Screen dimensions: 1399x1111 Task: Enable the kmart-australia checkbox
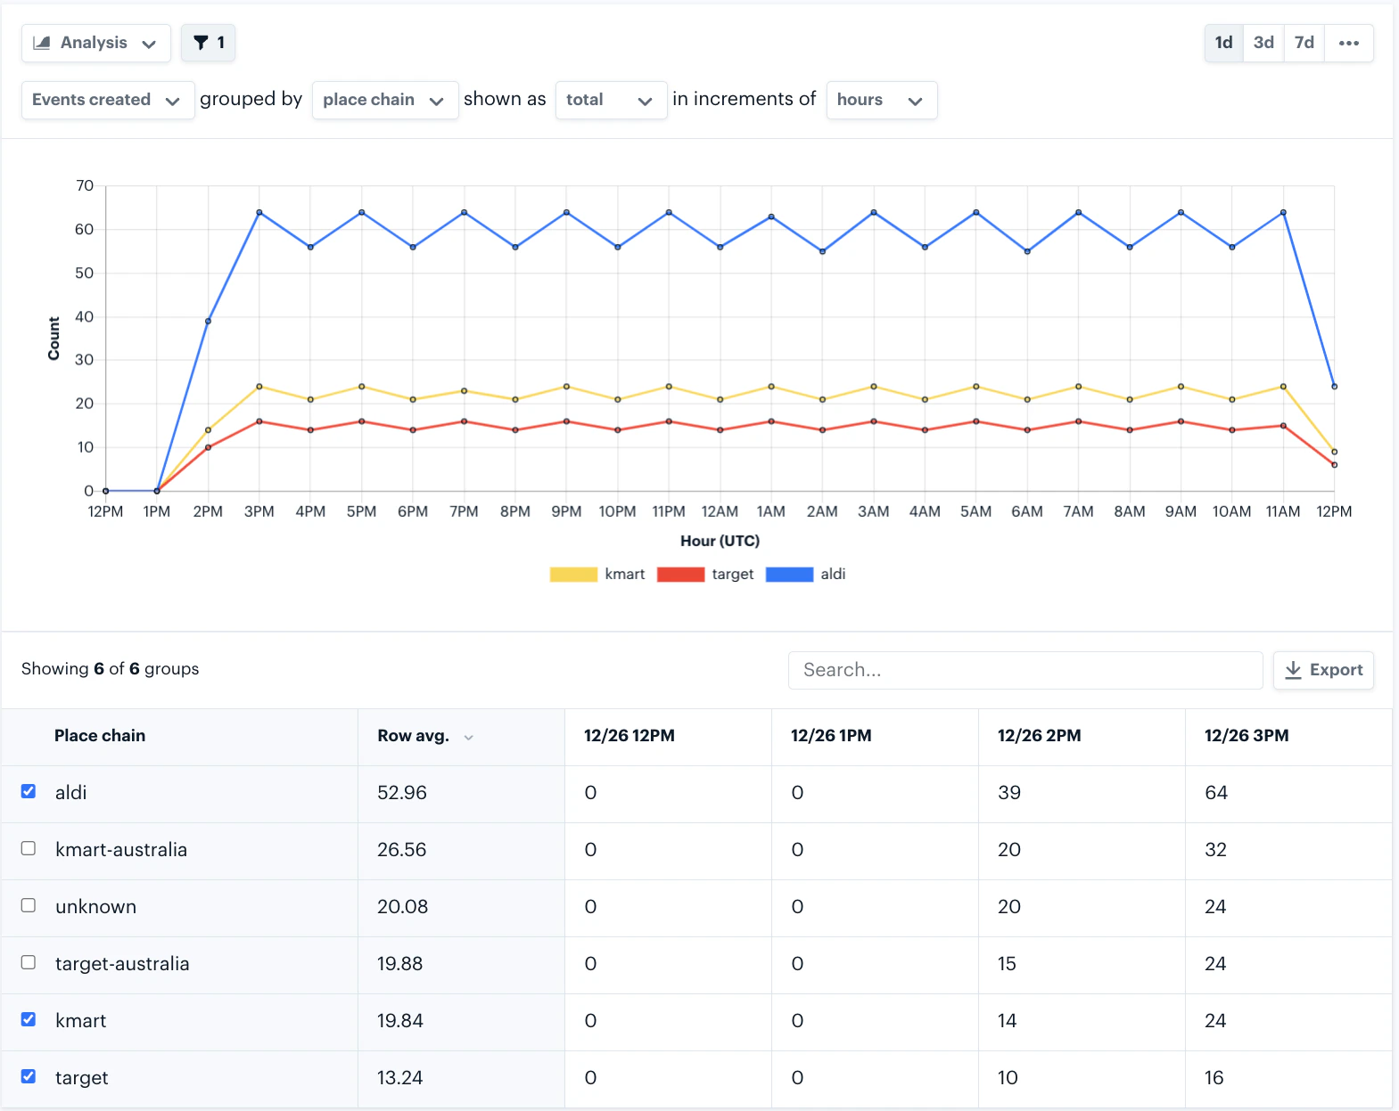click(29, 848)
